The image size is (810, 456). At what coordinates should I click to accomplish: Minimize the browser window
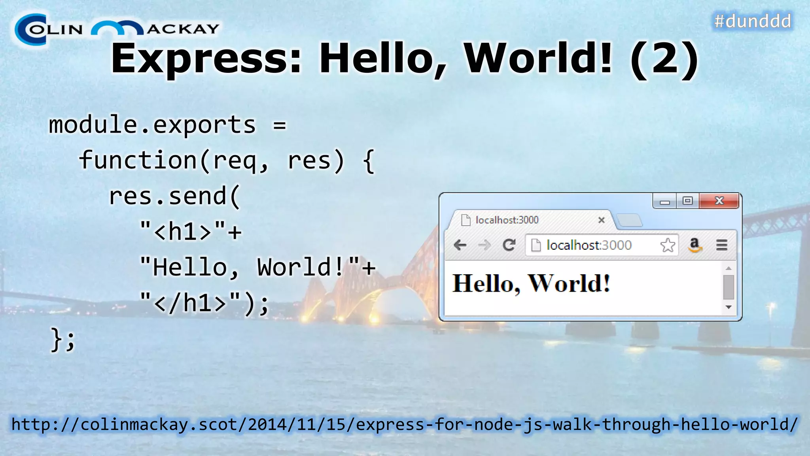pyautogui.click(x=664, y=201)
